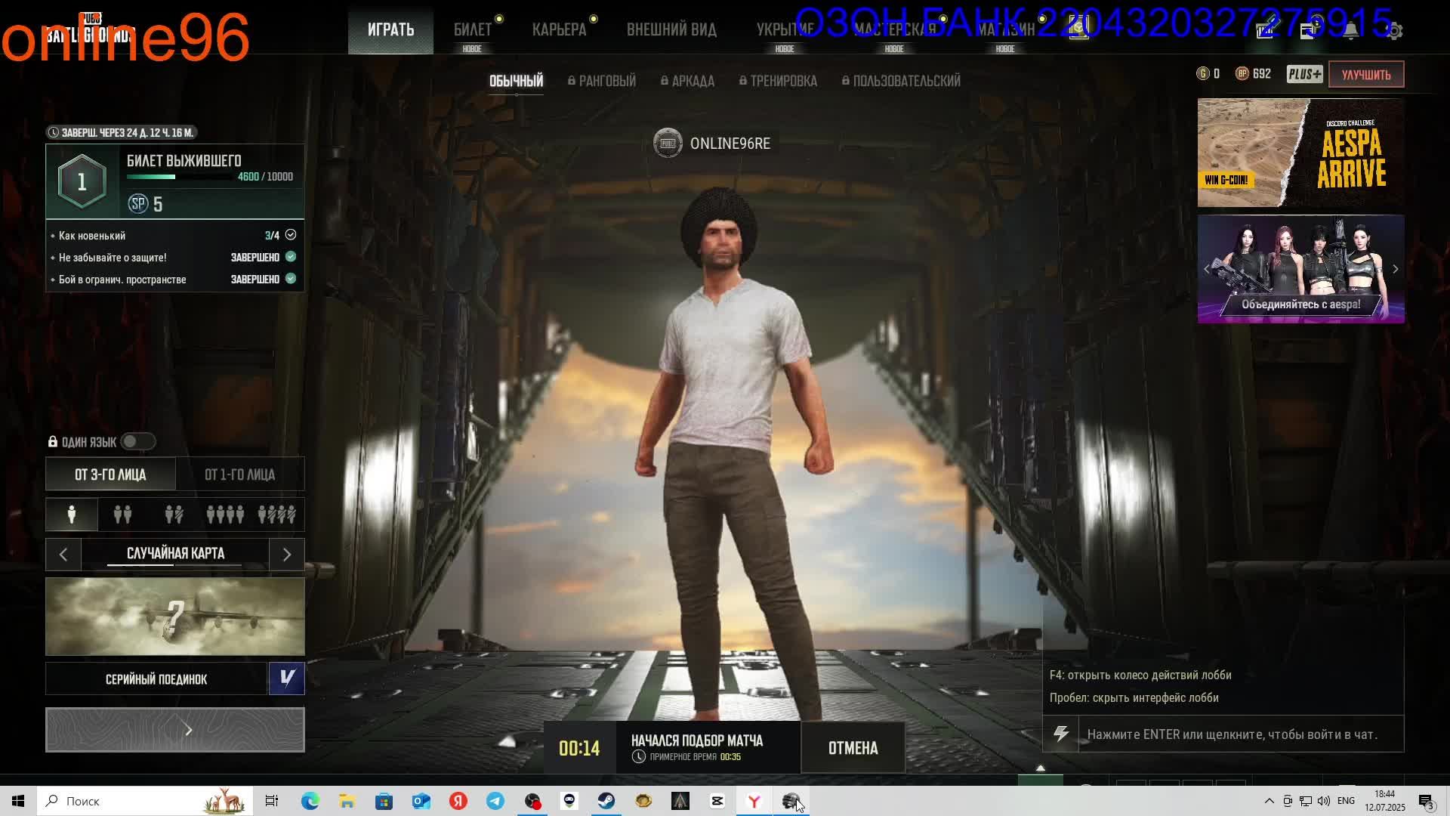The height and width of the screenshot is (816, 1450).
Task: Select the four-player squad icon
Action: point(225,515)
